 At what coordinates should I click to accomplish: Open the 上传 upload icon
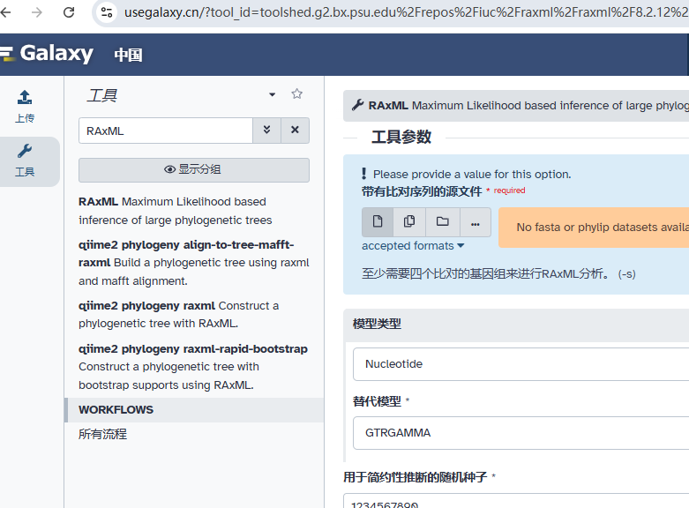pyautogui.click(x=25, y=107)
